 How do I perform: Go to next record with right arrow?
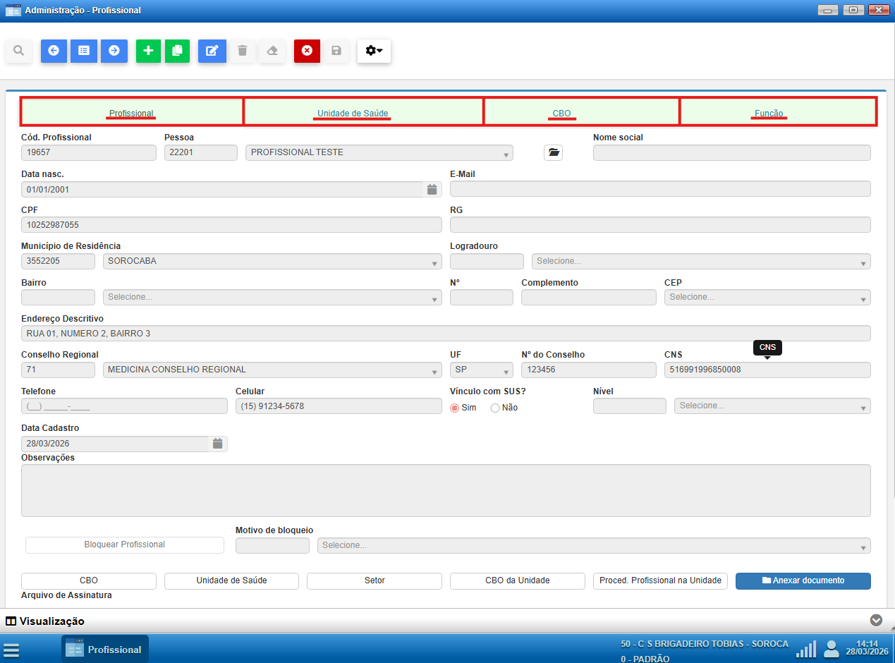(x=114, y=51)
